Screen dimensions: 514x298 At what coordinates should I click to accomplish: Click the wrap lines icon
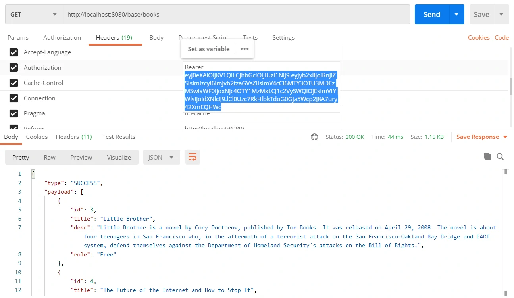[x=193, y=157]
